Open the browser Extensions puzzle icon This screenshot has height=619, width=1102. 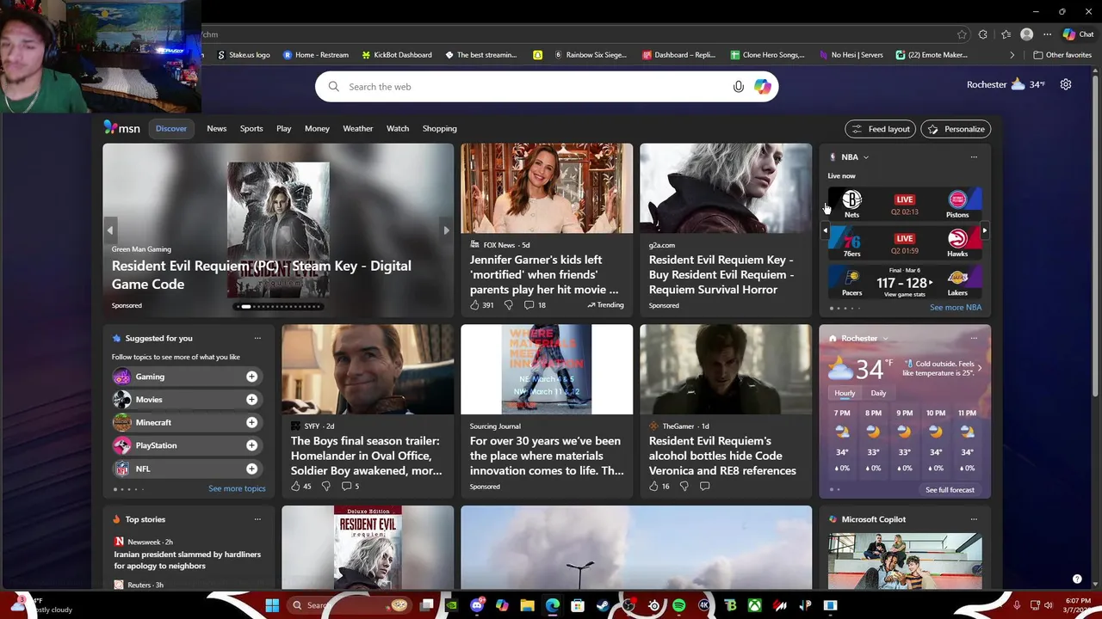click(983, 34)
